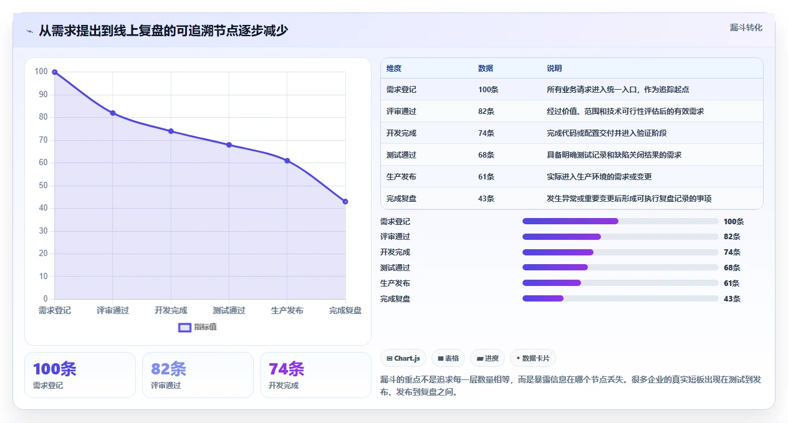The width and height of the screenshot is (788, 423).
Task: Select the 评审通过 table row cell
Action: click(x=401, y=112)
